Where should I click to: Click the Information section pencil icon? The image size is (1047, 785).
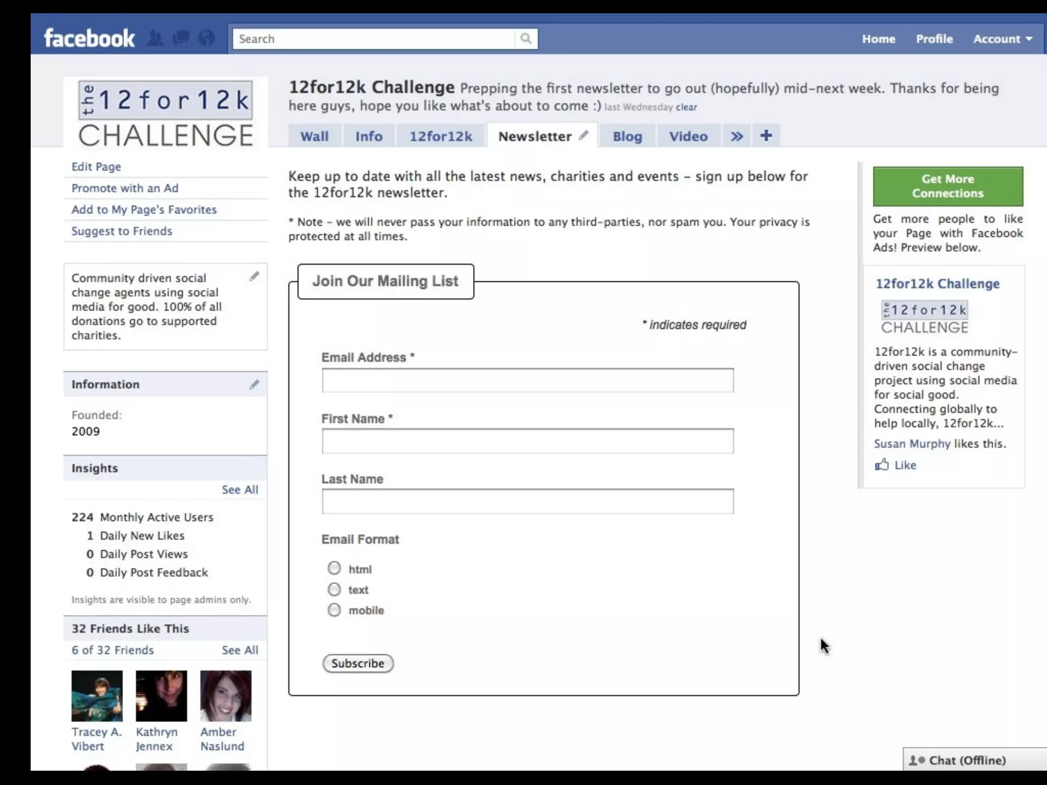coord(254,384)
